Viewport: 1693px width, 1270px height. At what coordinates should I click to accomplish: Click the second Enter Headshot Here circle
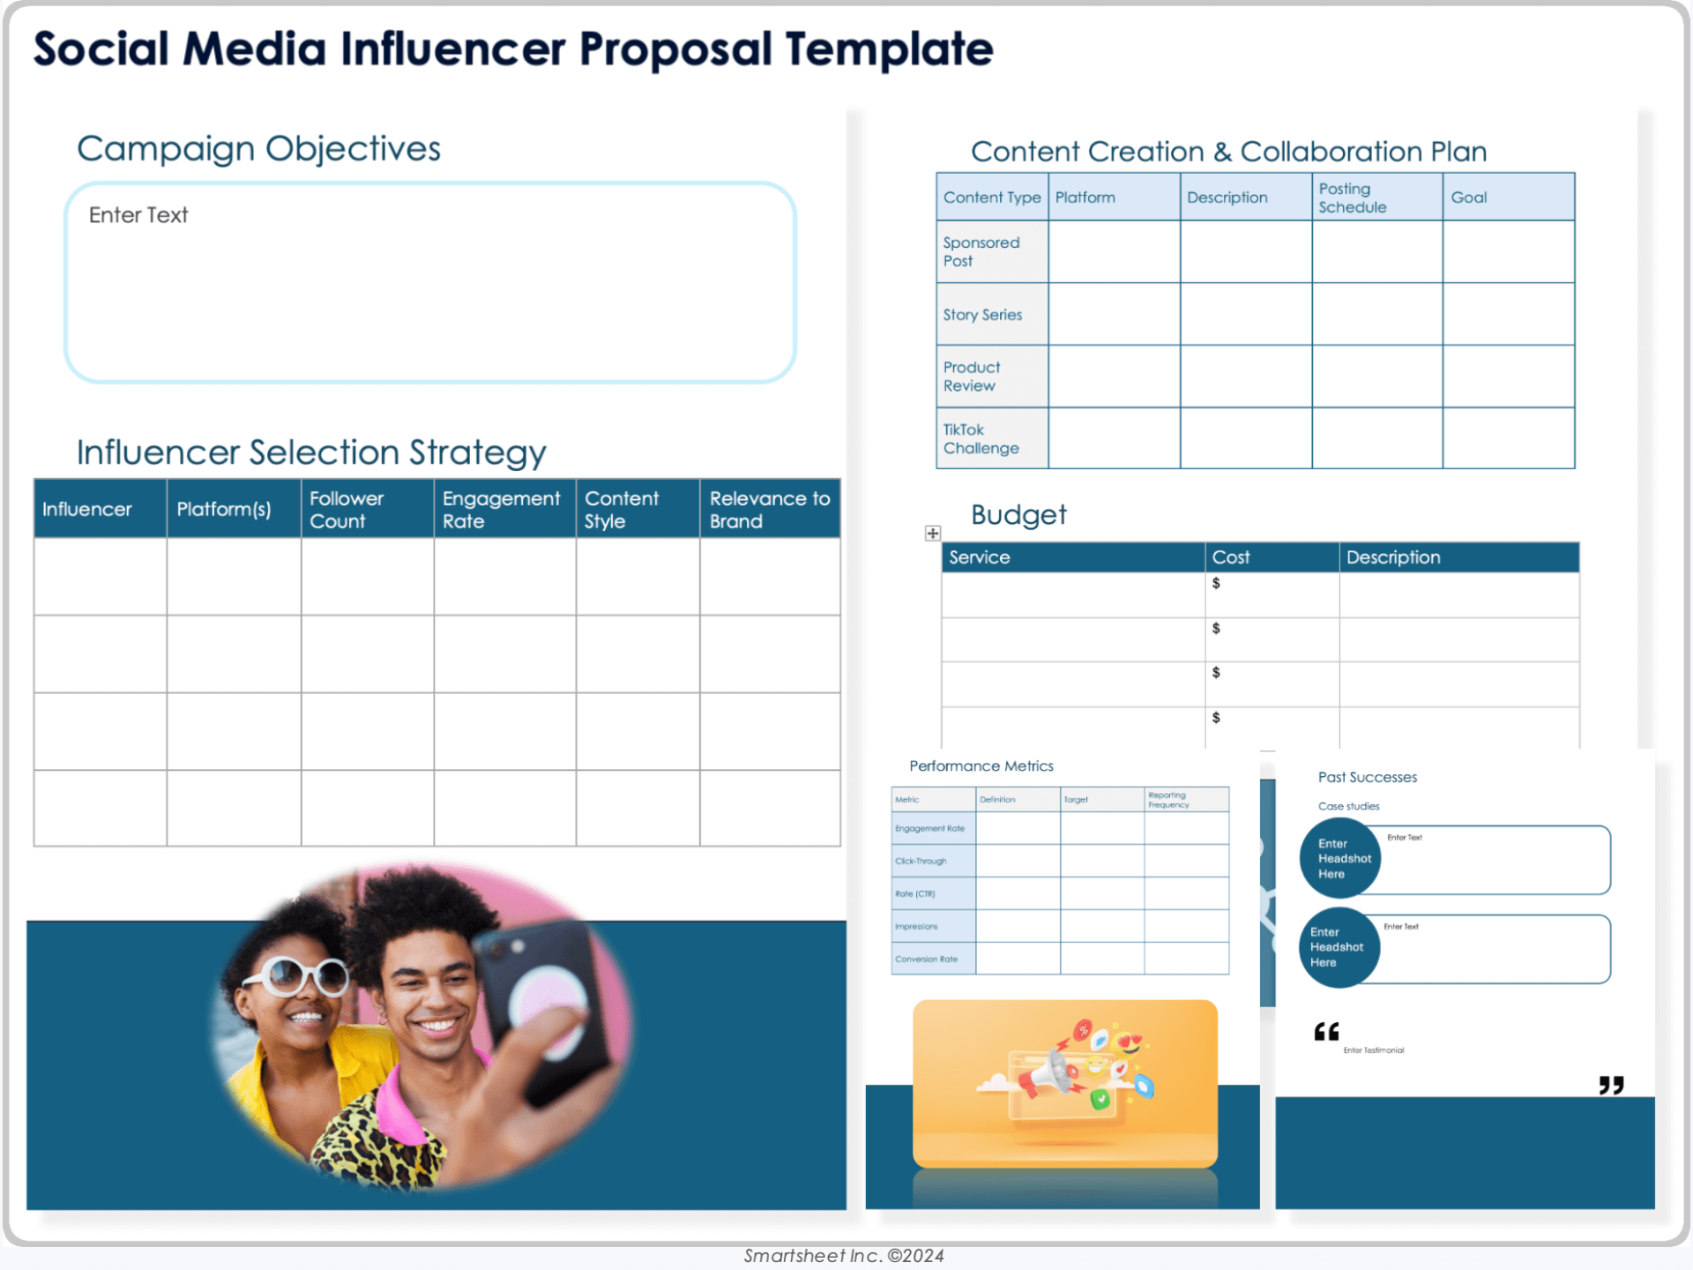click(x=1339, y=947)
